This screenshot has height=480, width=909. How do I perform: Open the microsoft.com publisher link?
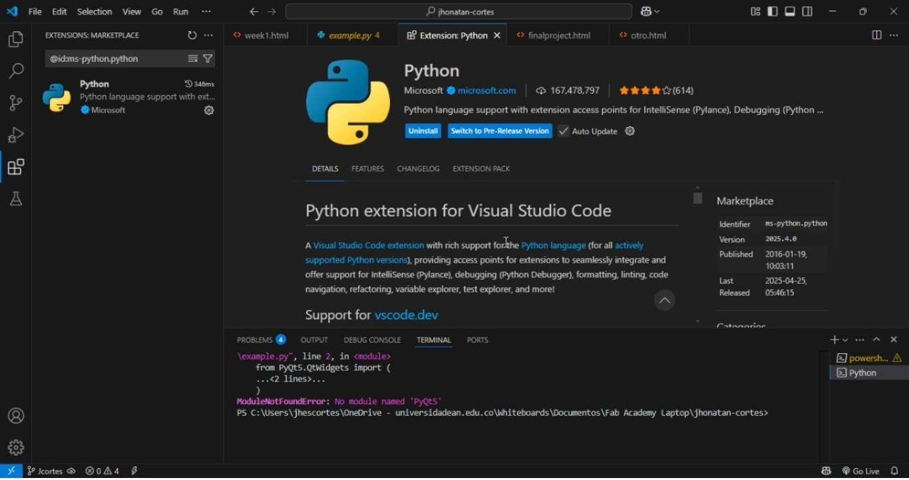[487, 90]
